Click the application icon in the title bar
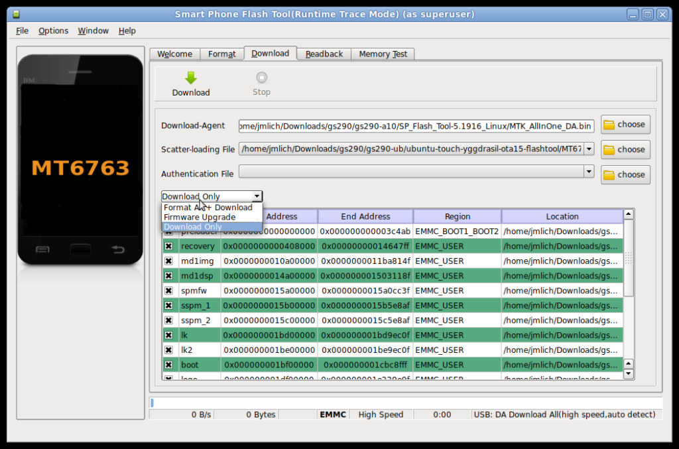 tap(16, 15)
